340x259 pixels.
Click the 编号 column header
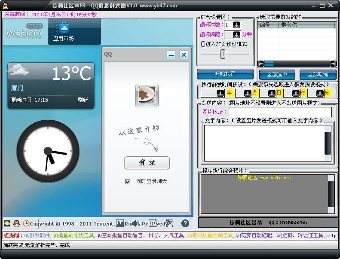(x=268, y=25)
